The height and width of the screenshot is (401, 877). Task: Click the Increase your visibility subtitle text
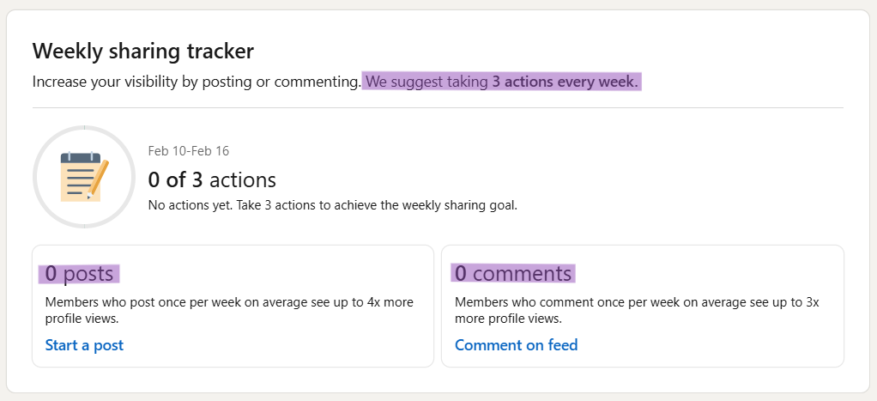click(x=196, y=82)
